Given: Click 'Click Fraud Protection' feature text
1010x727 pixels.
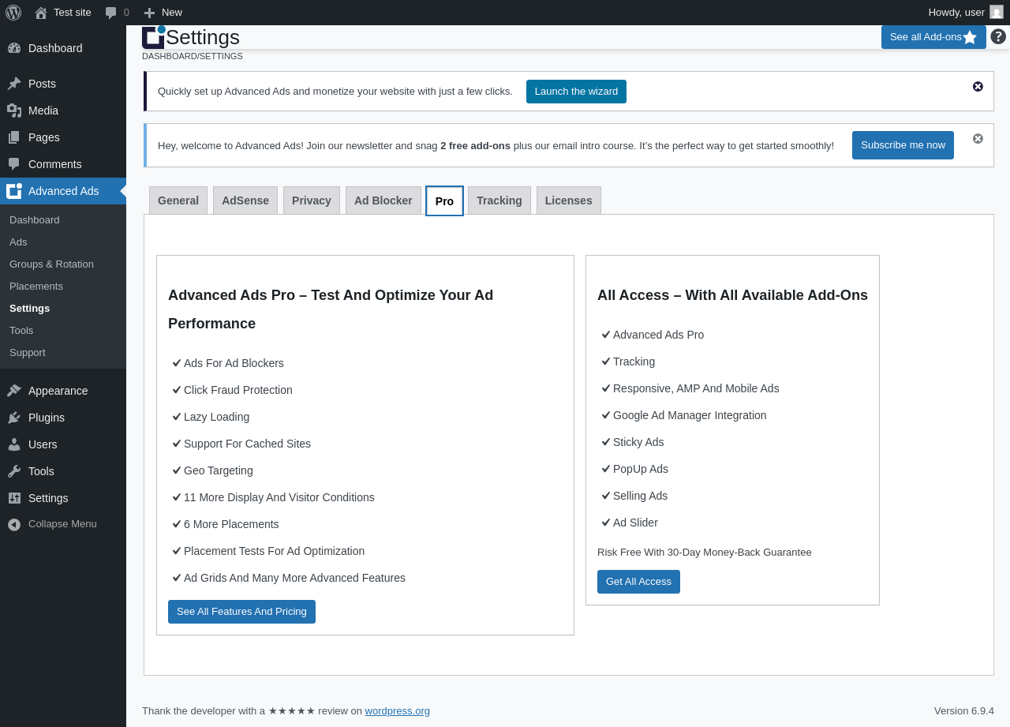Looking at the screenshot, I should (238, 390).
